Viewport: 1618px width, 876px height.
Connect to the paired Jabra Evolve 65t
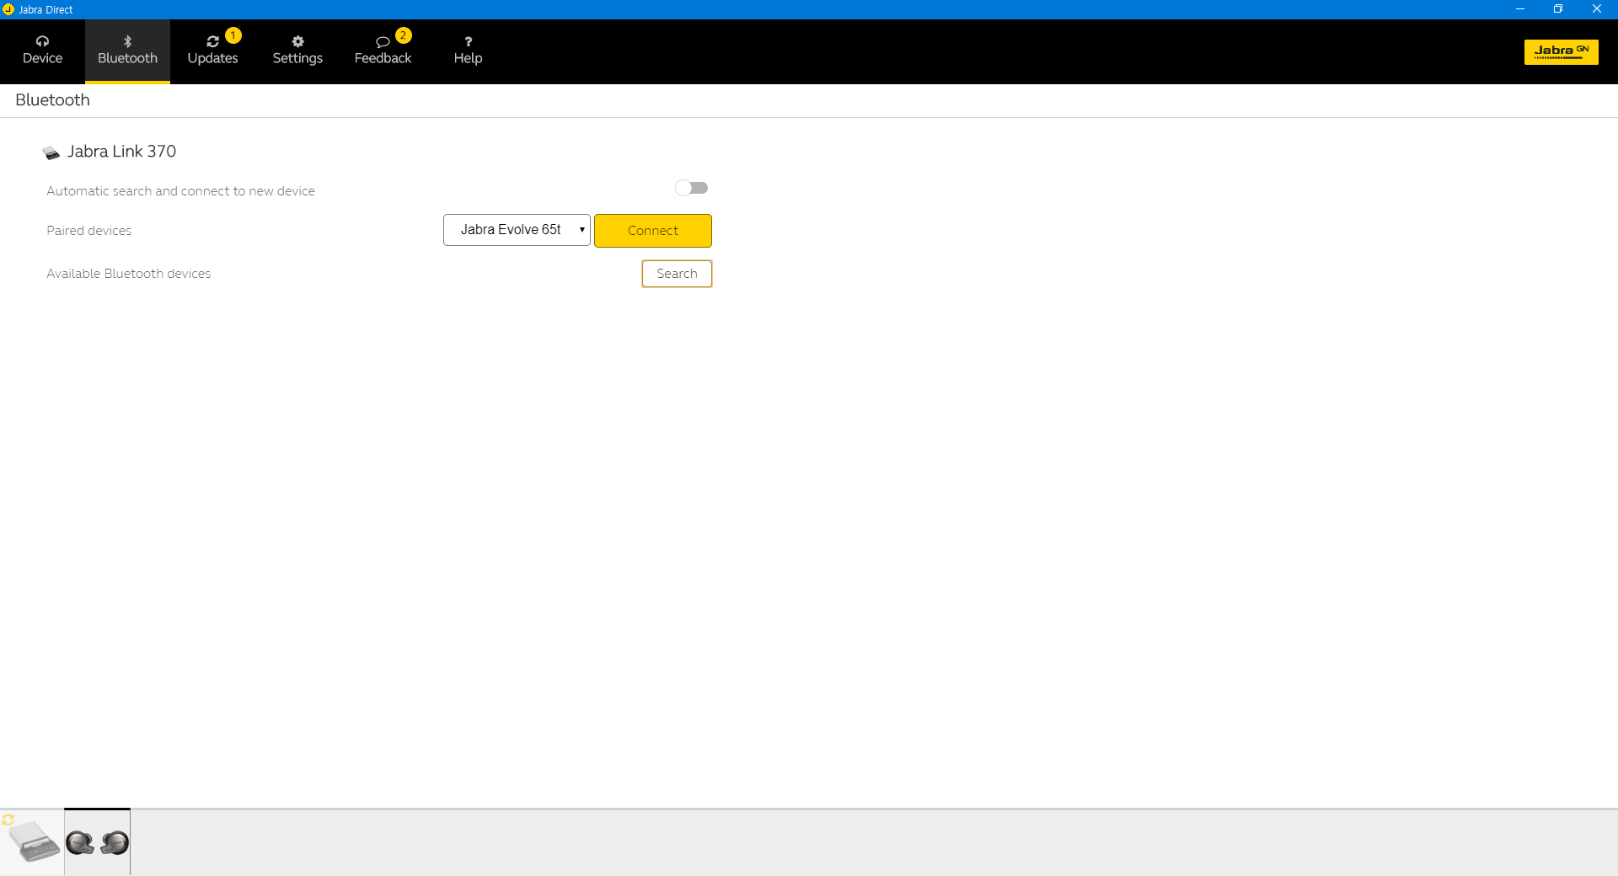click(x=653, y=231)
